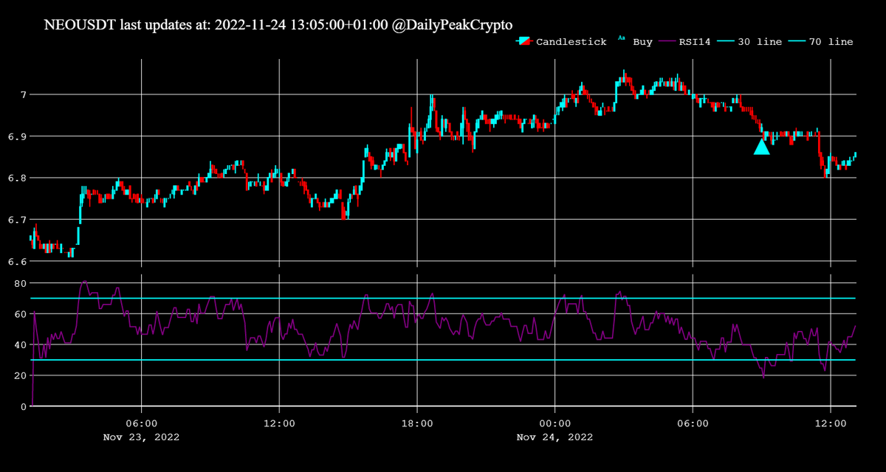
Task: Click the 18:00 time axis label
Action: click(417, 423)
